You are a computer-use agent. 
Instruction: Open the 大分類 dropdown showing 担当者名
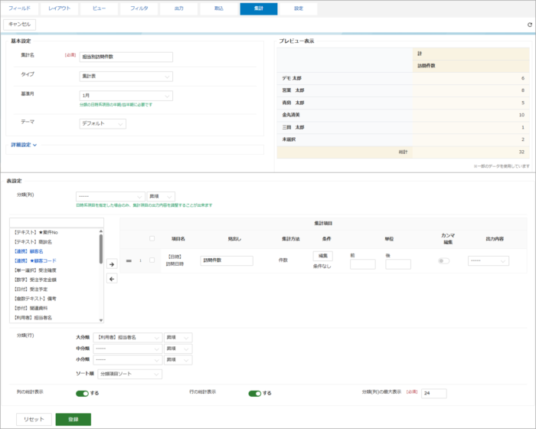point(128,337)
